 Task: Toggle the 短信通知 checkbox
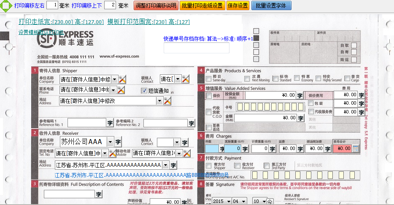(144, 90)
